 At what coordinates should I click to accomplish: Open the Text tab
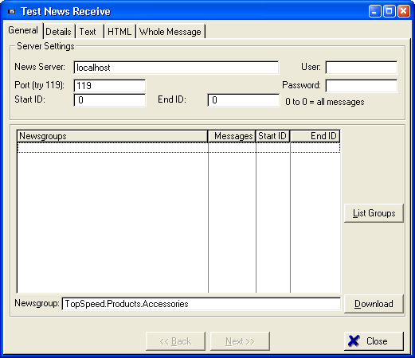tap(88, 32)
